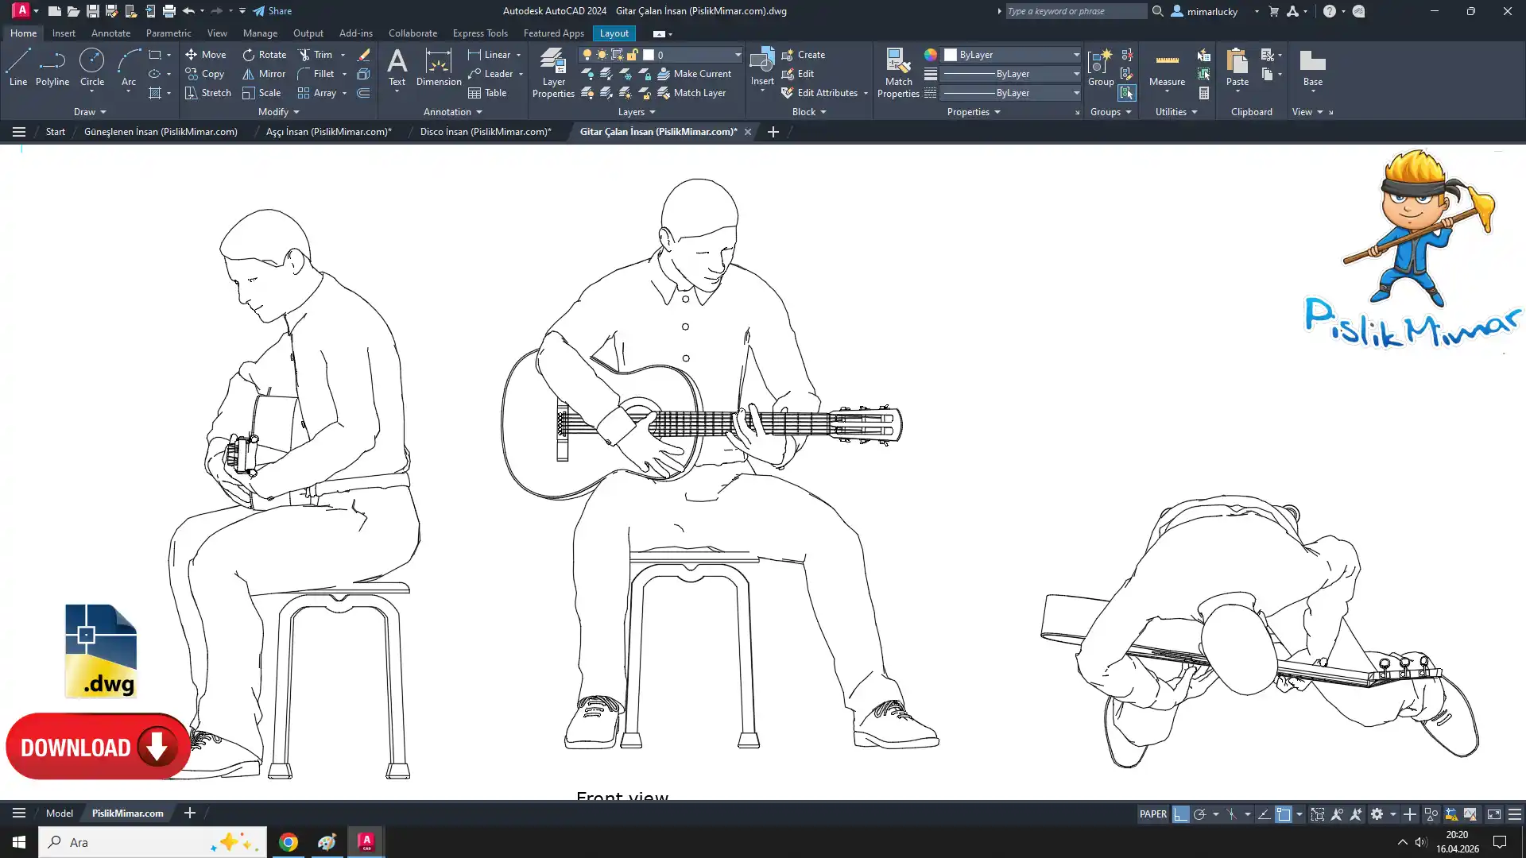The height and width of the screenshot is (858, 1526).
Task: Open Layer Properties manager
Action: pos(553,73)
